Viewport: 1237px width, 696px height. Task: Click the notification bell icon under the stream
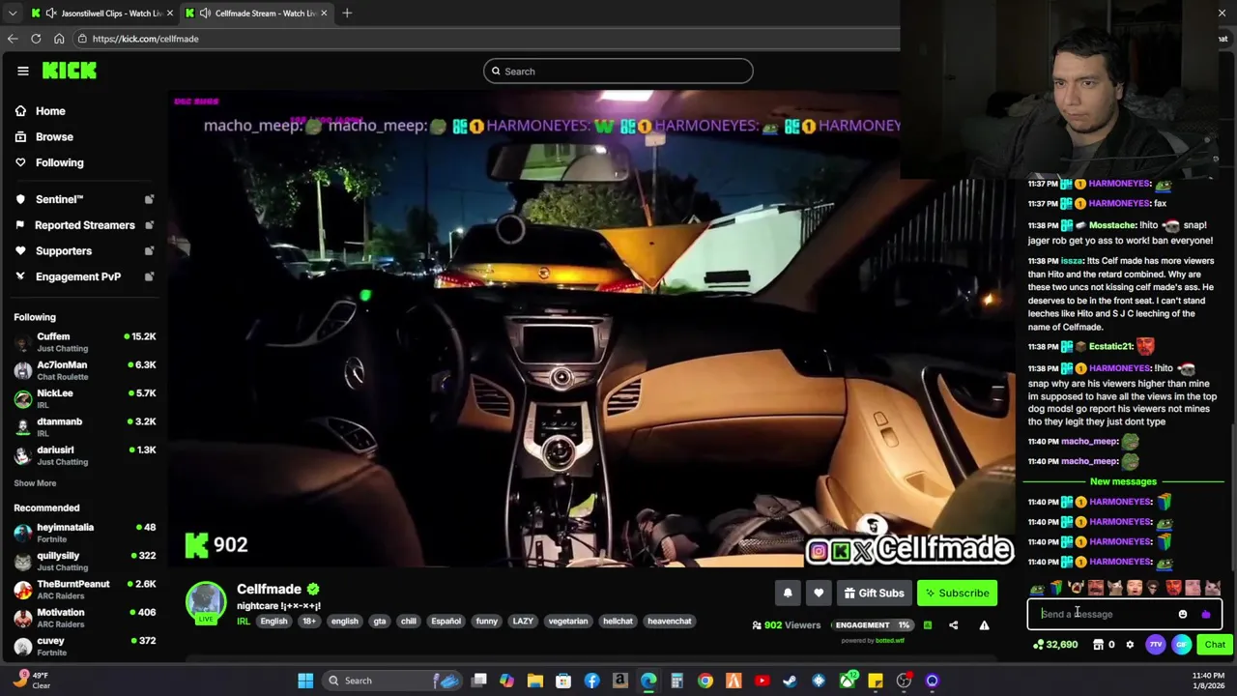pos(788,594)
